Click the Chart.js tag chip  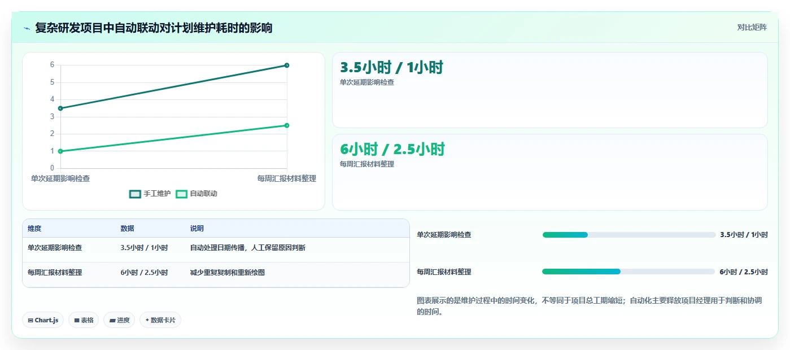pos(43,320)
